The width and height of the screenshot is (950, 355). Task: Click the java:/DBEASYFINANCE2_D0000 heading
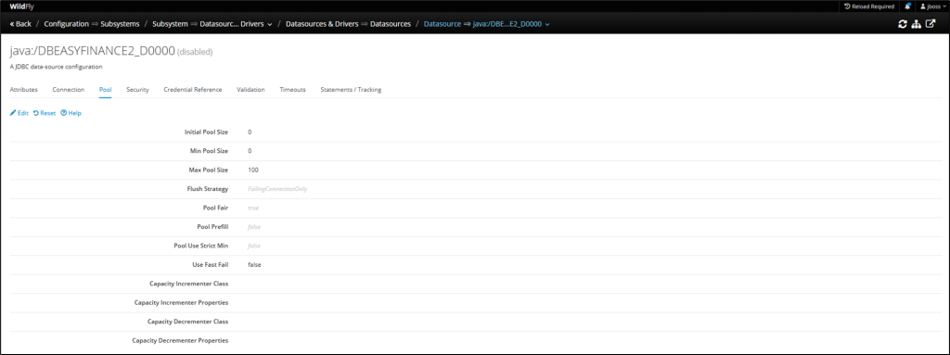pyautogui.click(x=92, y=52)
